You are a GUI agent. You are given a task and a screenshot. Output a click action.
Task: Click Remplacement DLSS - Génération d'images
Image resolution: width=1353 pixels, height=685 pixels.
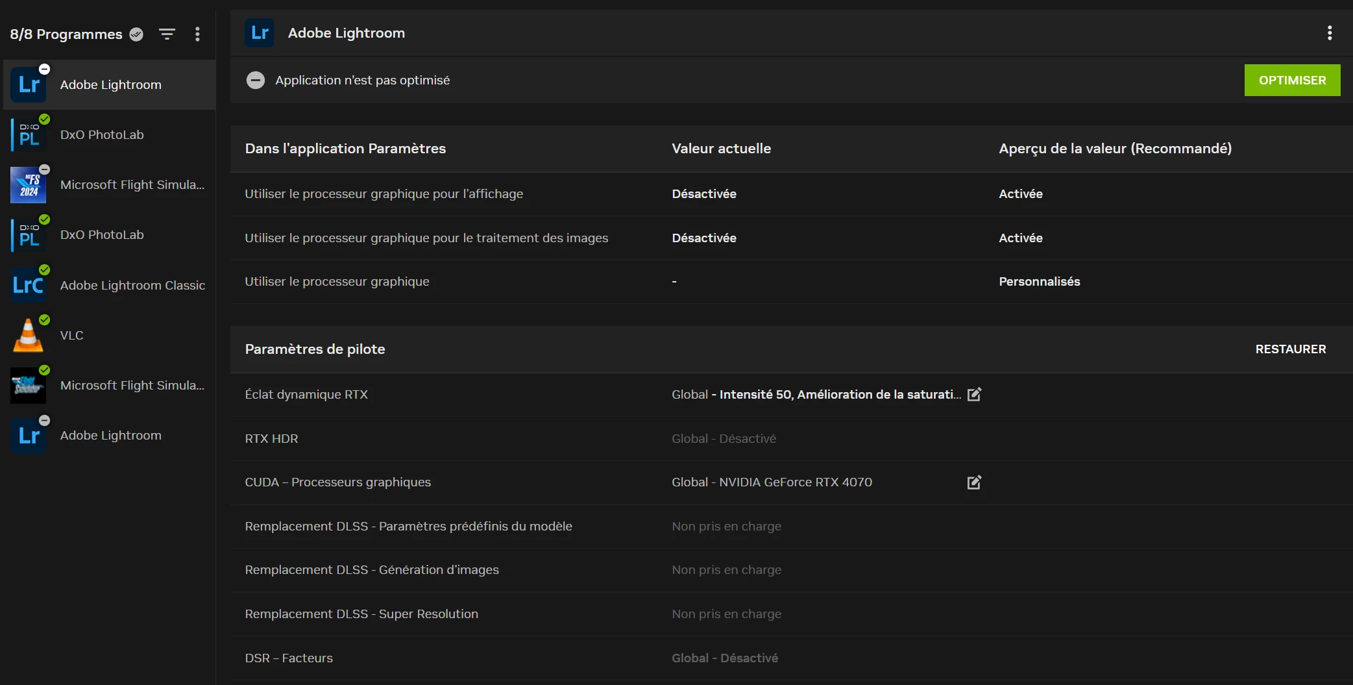[372, 569]
